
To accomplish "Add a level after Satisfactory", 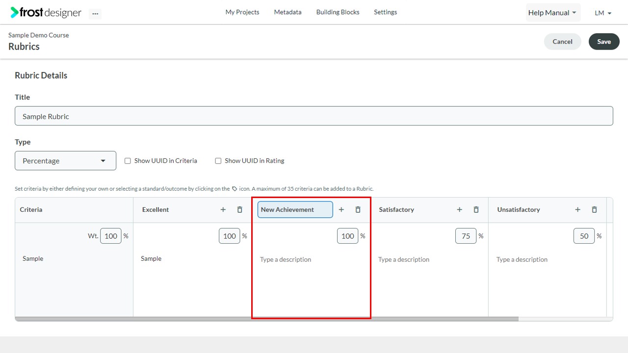I will pyautogui.click(x=460, y=209).
